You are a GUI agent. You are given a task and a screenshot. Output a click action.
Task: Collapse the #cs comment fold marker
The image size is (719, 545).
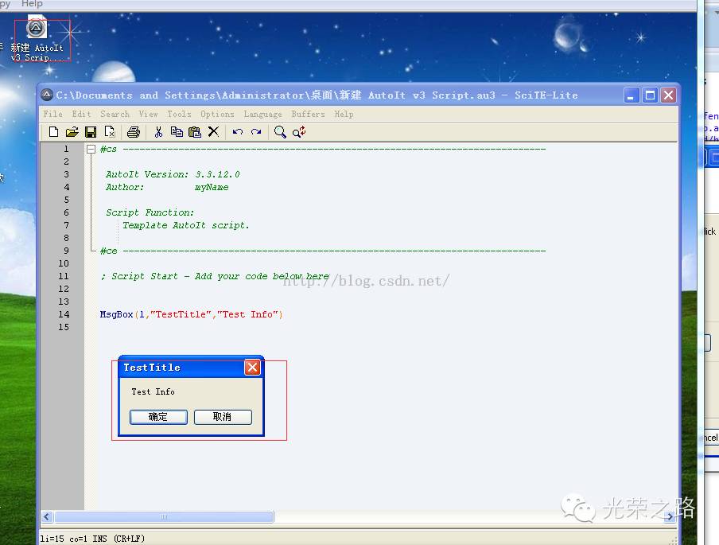tap(91, 149)
